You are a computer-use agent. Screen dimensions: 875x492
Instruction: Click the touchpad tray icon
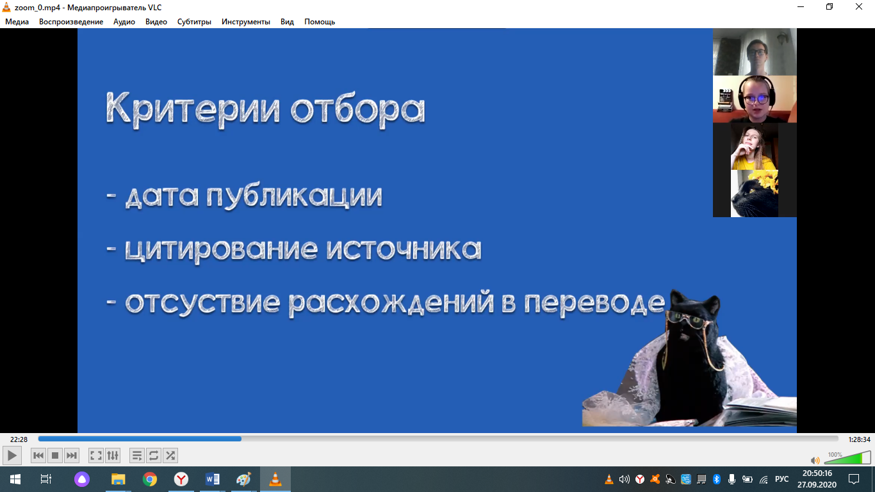pyautogui.click(x=701, y=479)
